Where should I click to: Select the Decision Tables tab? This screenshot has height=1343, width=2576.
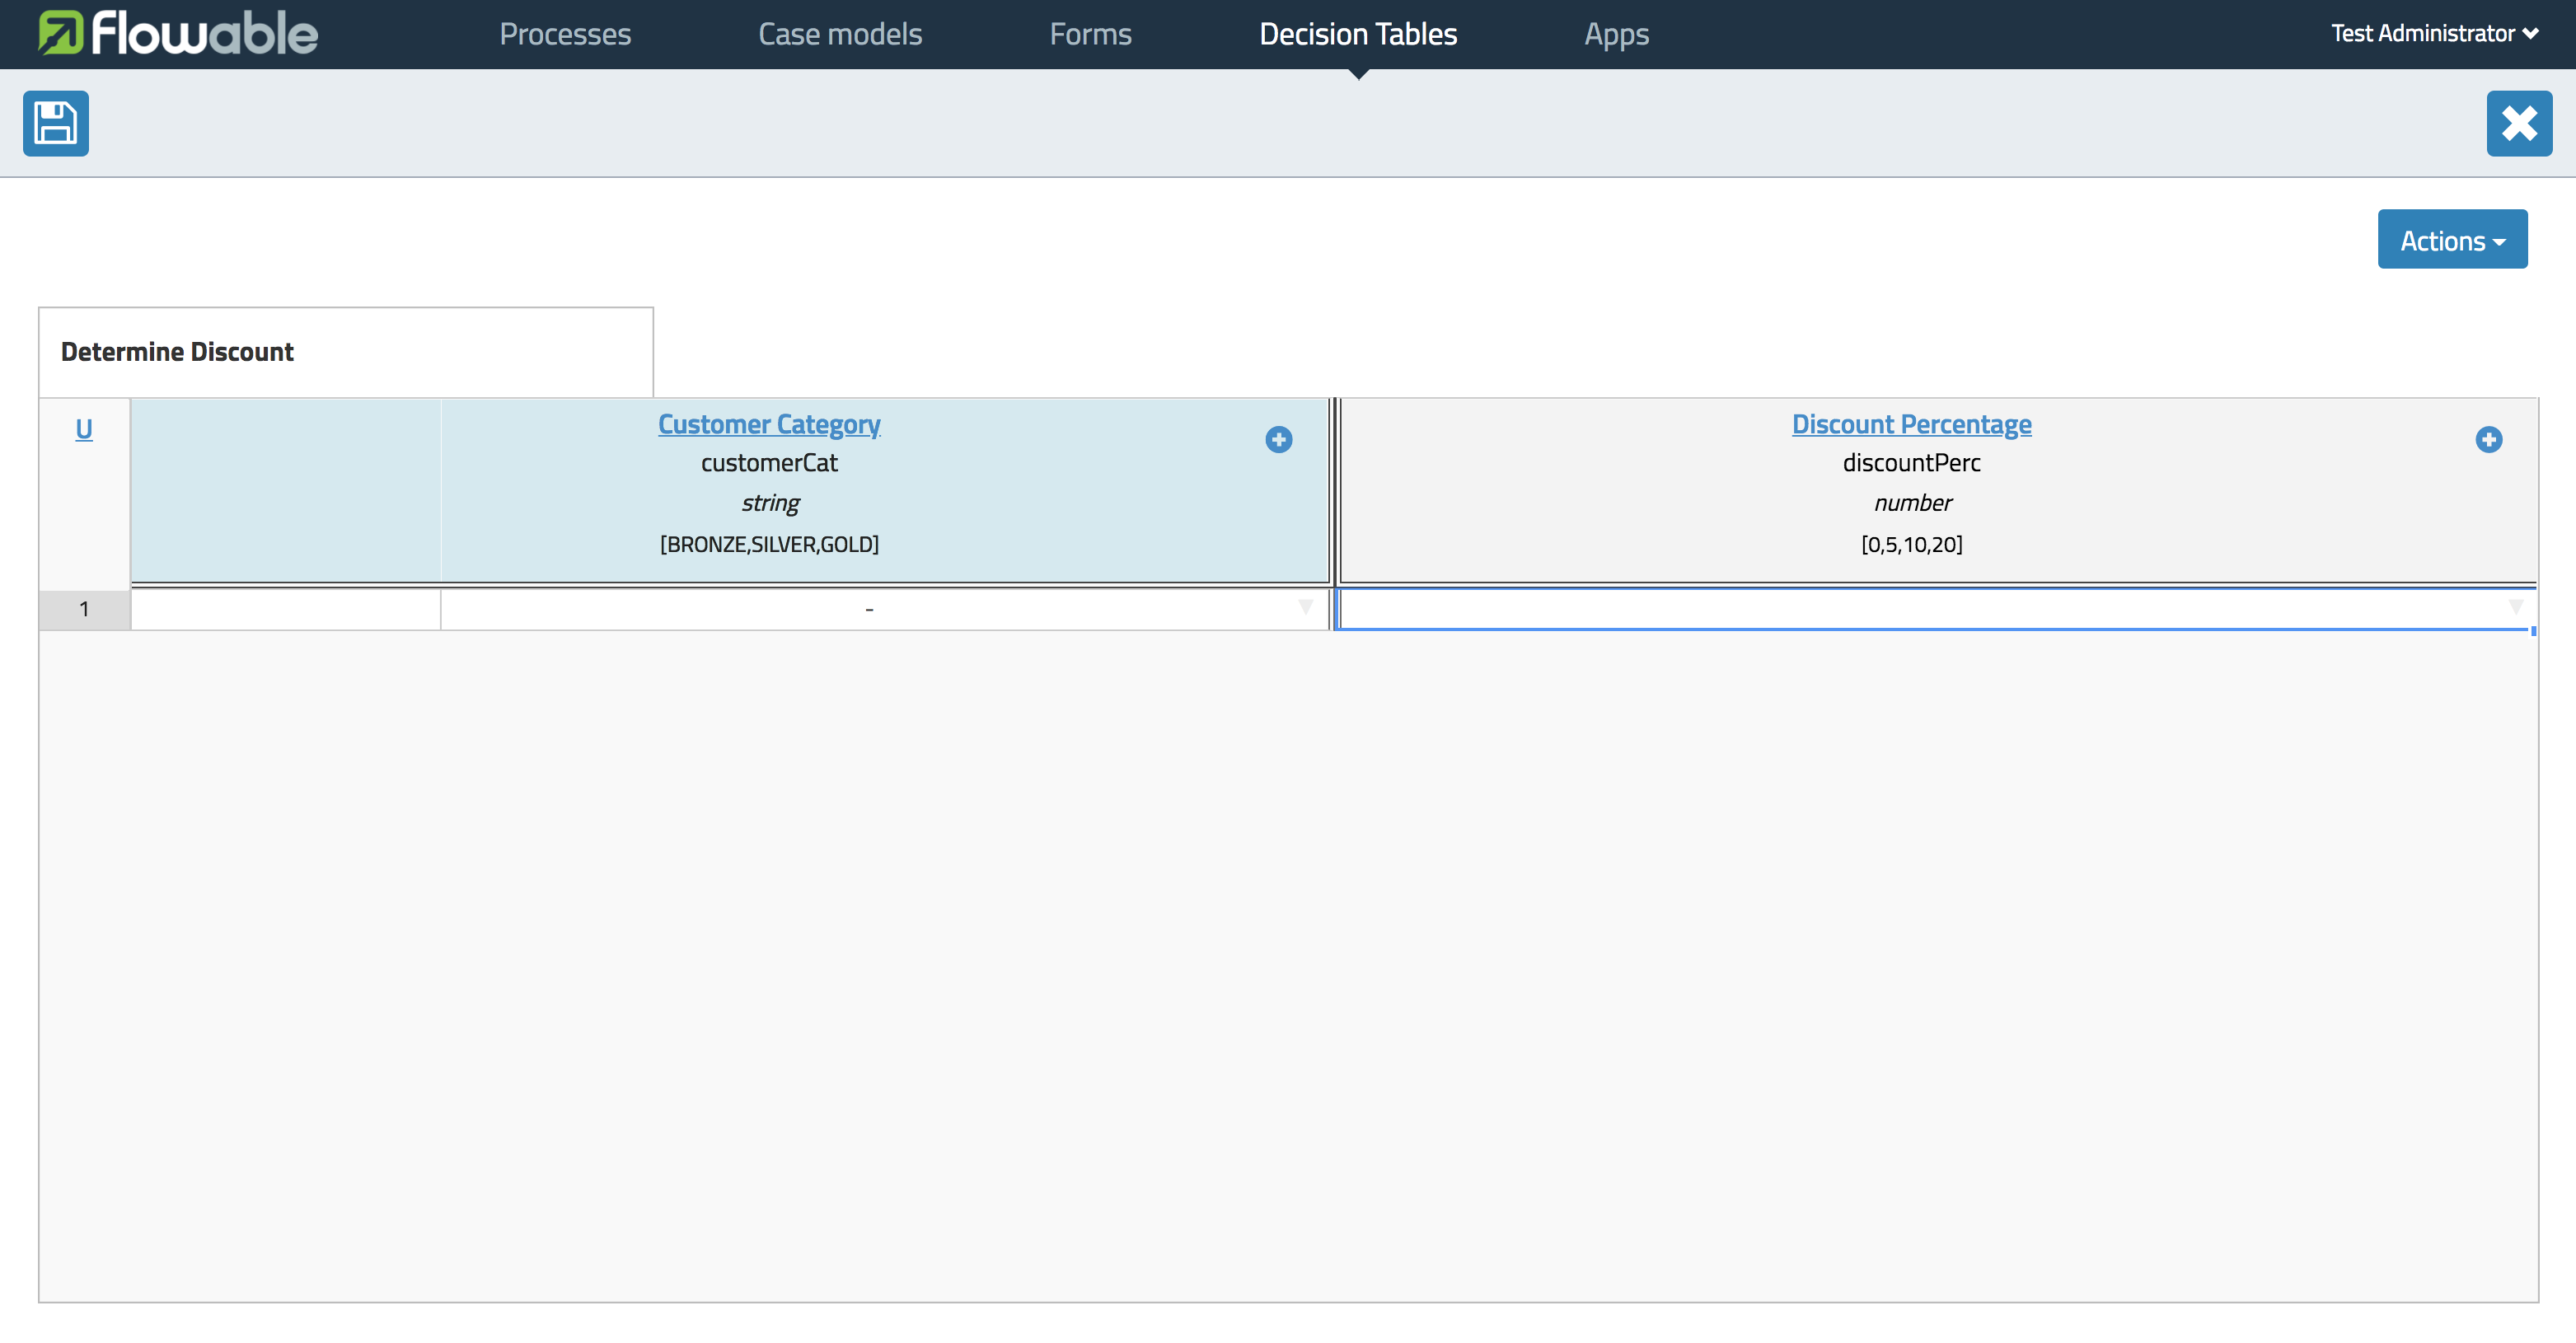tap(1358, 32)
